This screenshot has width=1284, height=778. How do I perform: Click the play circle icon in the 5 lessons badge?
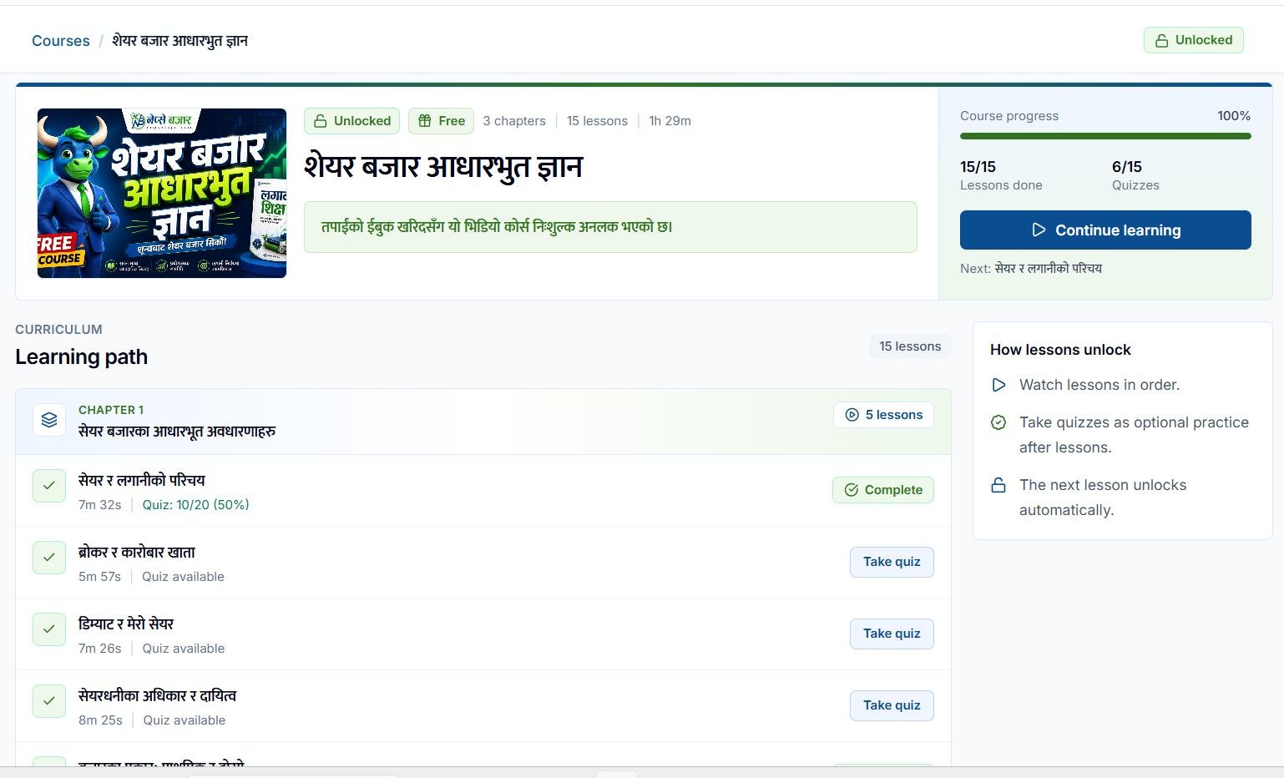pyautogui.click(x=852, y=415)
